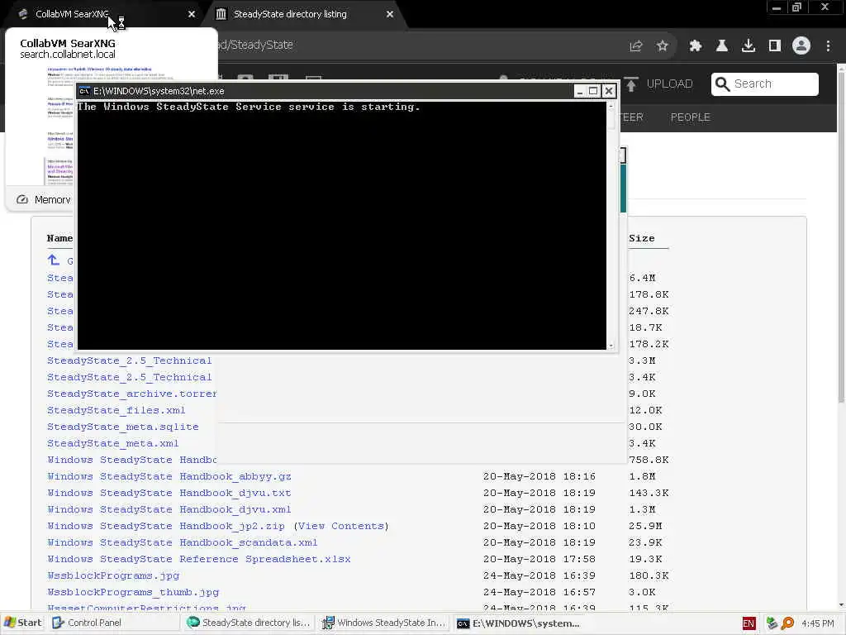This screenshot has width=846, height=635.
Task: Open SteadyState_archive.torrent link
Action: click(131, 394)
